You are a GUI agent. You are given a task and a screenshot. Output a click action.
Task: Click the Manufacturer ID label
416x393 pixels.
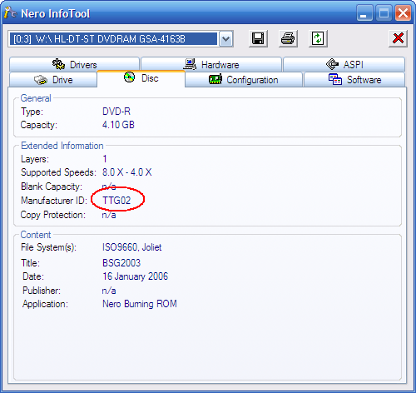pos(54,201)
